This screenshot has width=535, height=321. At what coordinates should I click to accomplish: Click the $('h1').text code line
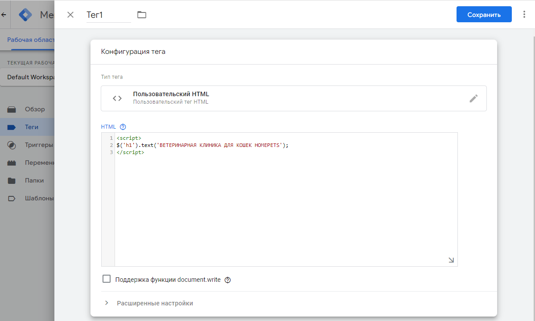tap(202, 145)
